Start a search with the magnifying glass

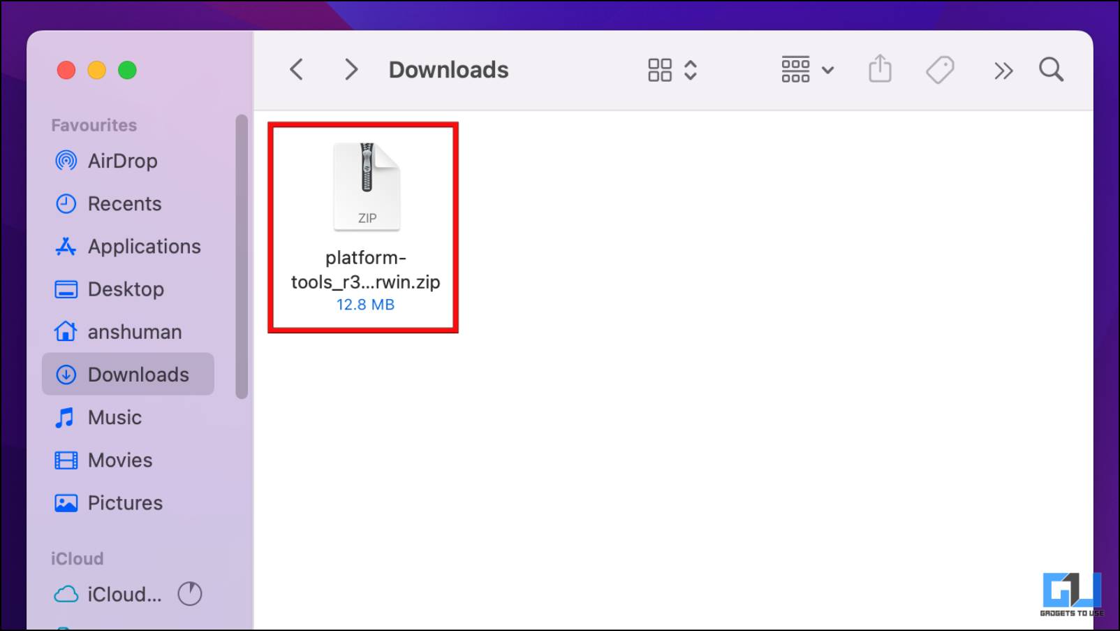pos(1052,69)
